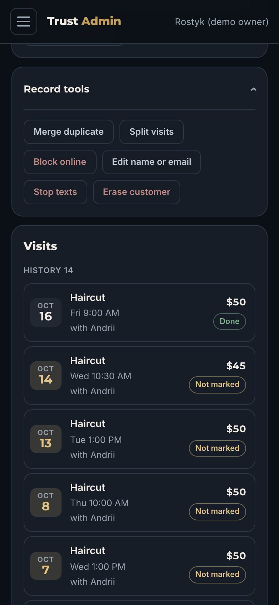Click the Done status on Oct 16 visit
This screenshot has width=279, height=605.
tap(230, 321)
